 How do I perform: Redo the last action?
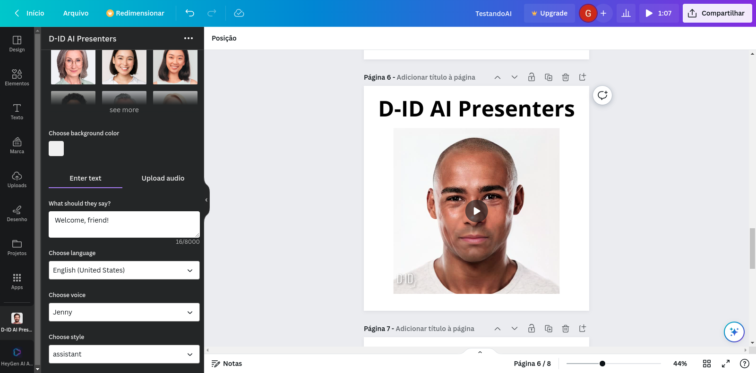(x=212, y=13)
